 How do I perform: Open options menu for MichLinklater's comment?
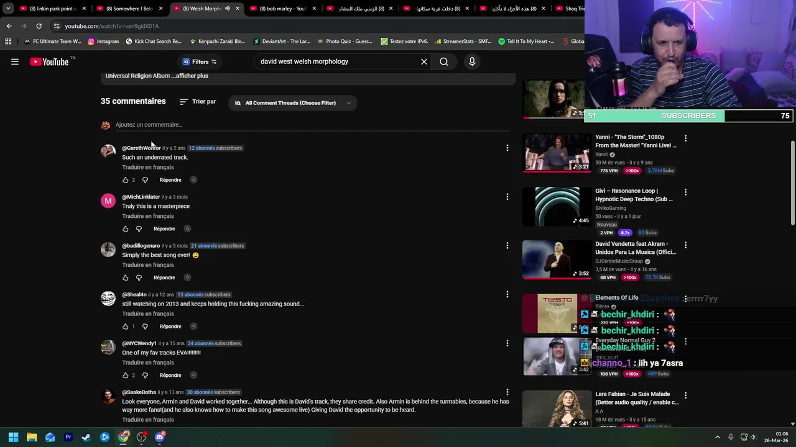click(x=507, y=197)
